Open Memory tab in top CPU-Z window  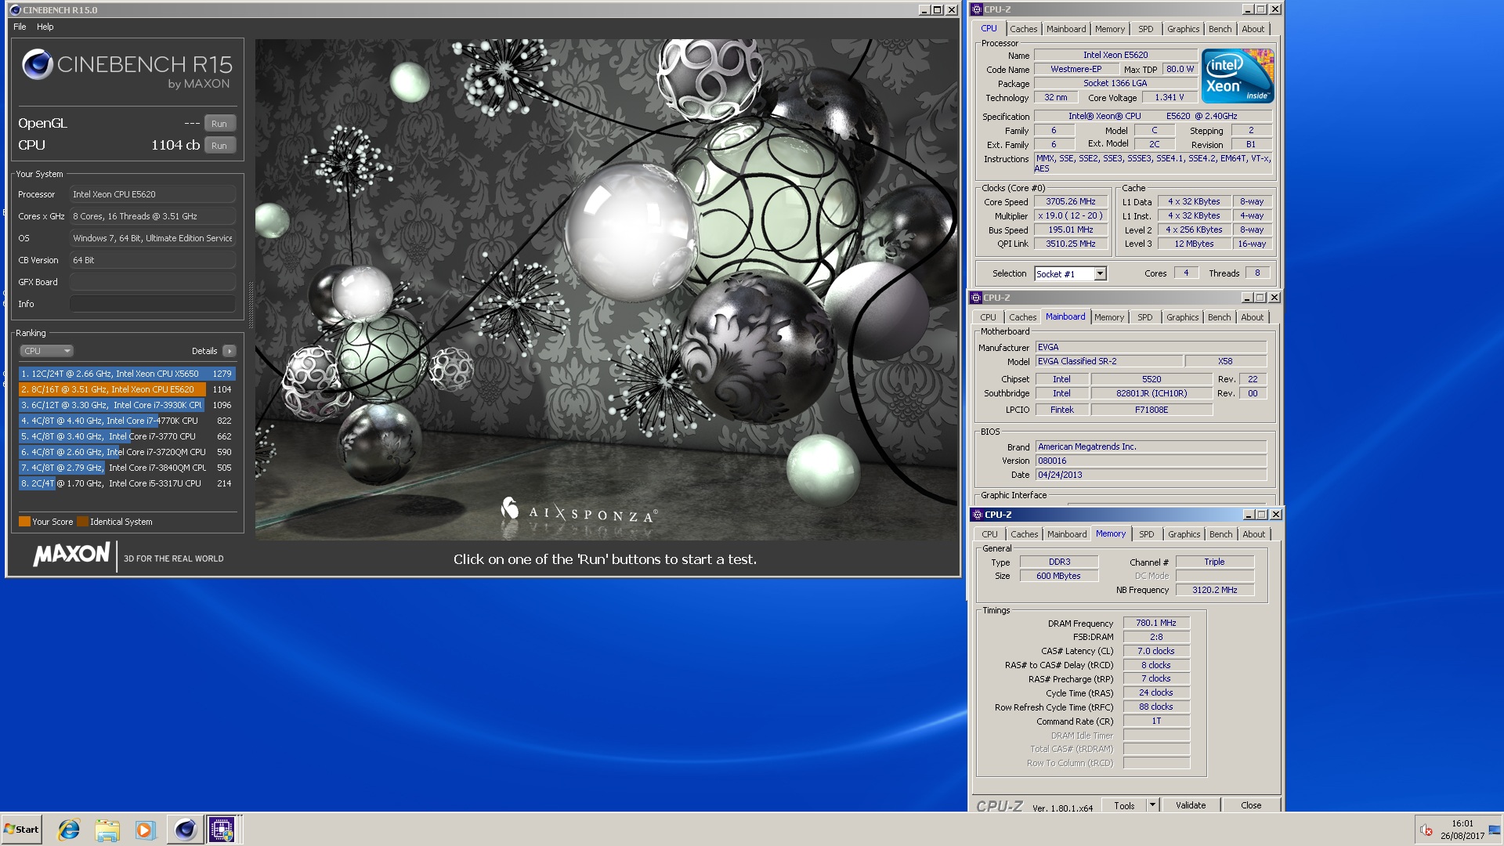[1110, 29]
